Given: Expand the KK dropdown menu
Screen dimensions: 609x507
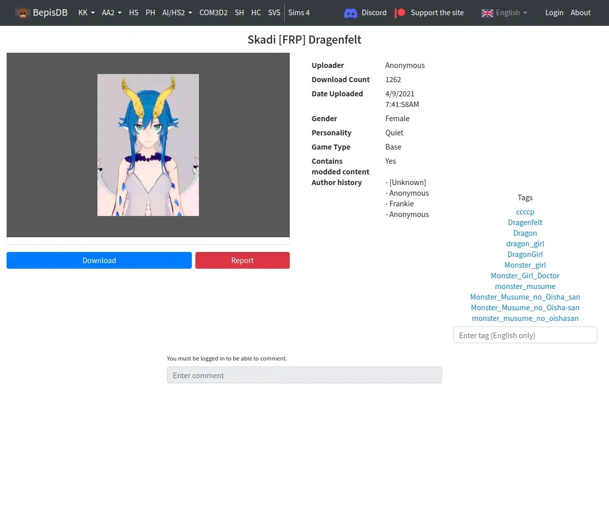Looking at the screenshot, I should pyautogui.click(x=86, y=13).
